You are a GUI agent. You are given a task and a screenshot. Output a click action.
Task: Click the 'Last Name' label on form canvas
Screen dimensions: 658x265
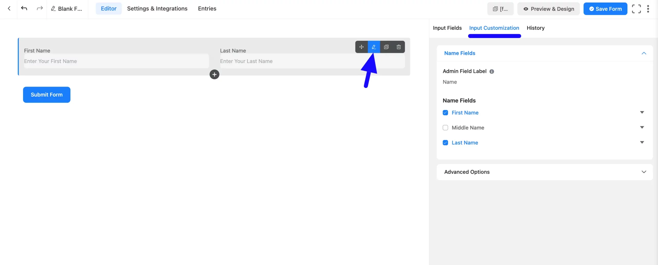click(x=233, y=51)
